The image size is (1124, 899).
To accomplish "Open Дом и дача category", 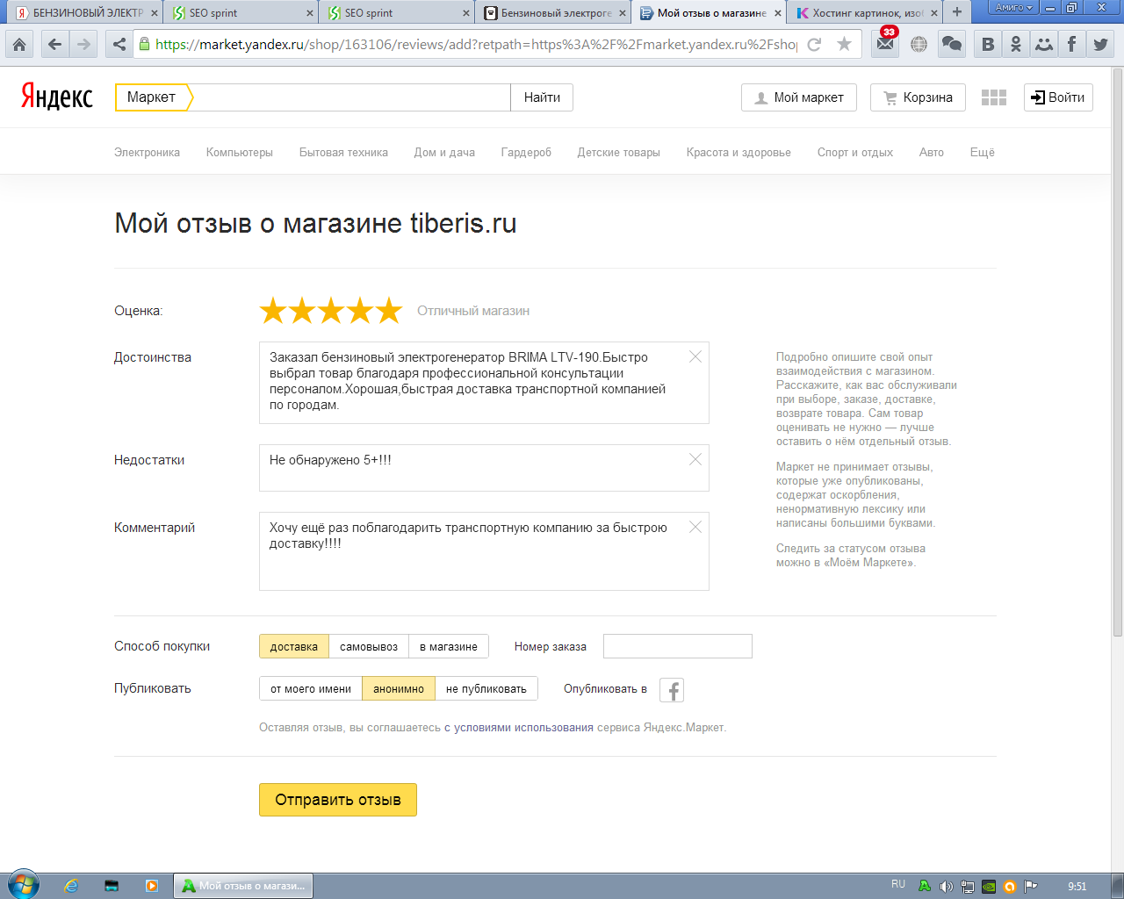I will click(444, 152).
